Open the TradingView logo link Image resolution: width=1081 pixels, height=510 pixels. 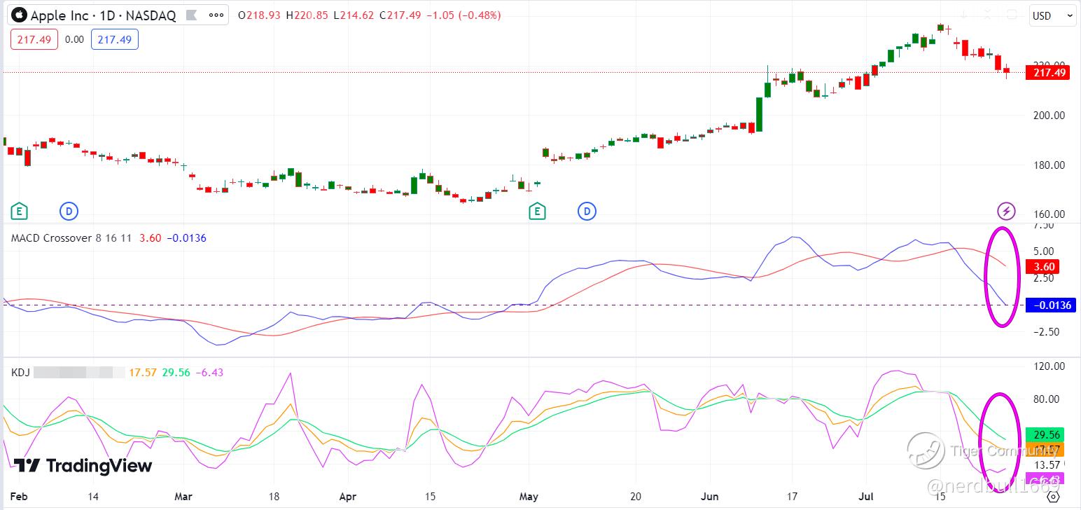83,466
